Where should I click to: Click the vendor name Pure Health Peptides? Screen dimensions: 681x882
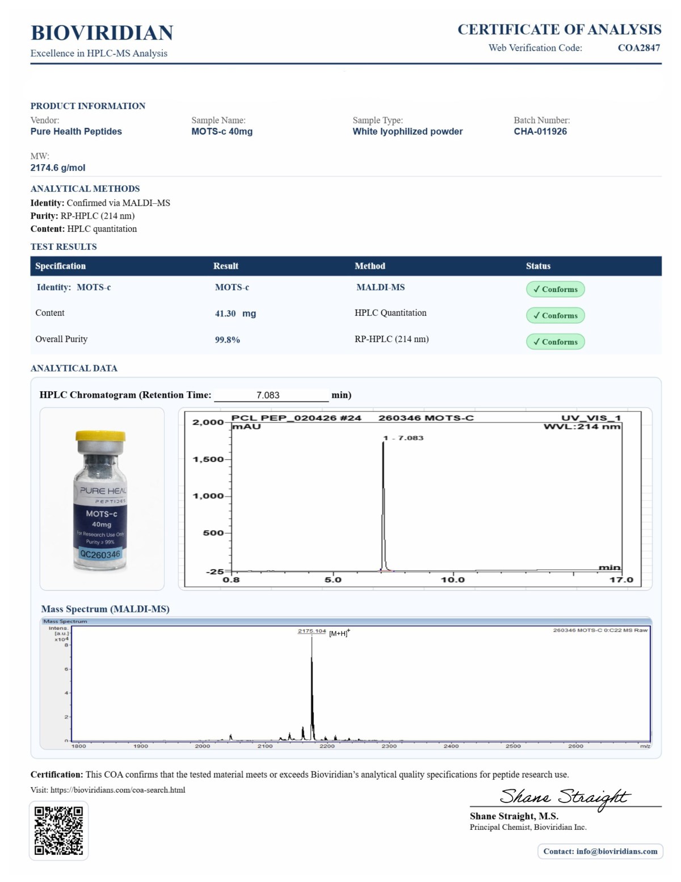(x=76, y=131)
